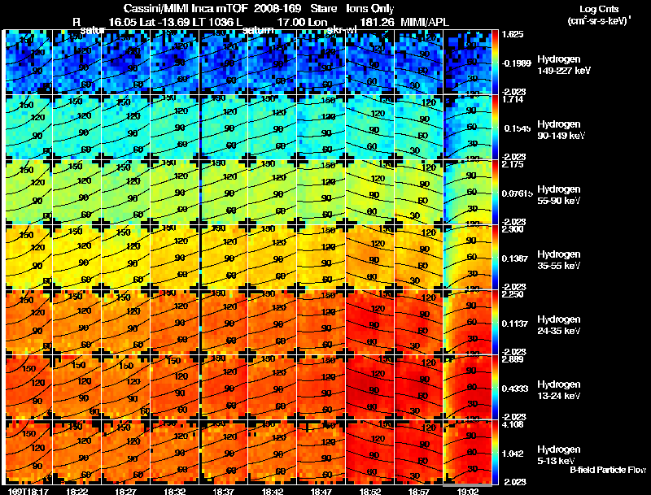Image resolution: width=651 pixels, height=495 pixels.
Task: Click the Hydrogen 24-35 keV row label
Action: (559, 325)
